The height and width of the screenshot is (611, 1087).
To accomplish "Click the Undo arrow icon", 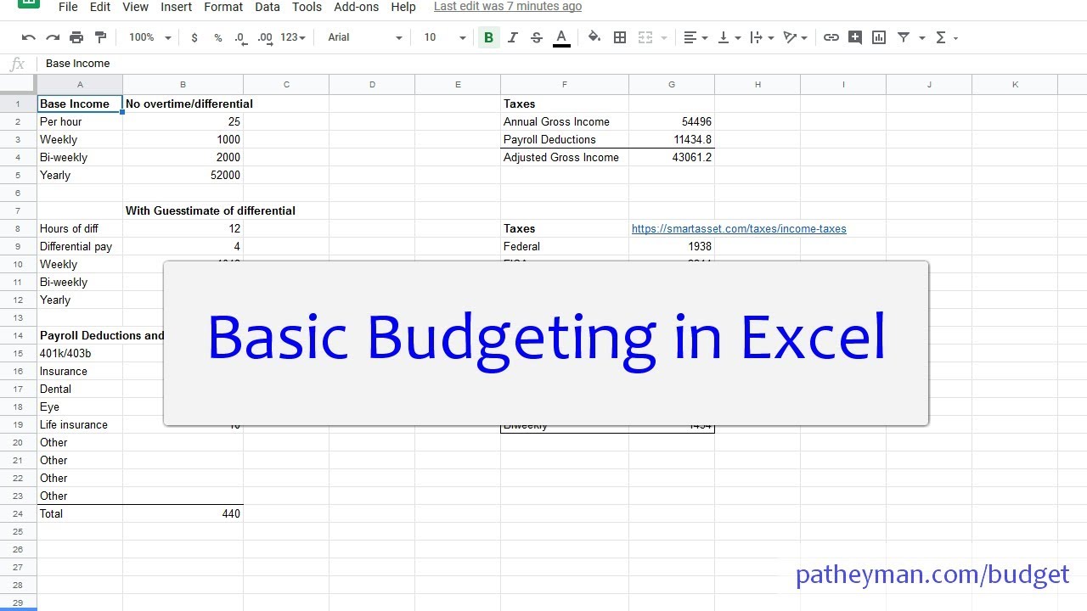I will point(28,37).
